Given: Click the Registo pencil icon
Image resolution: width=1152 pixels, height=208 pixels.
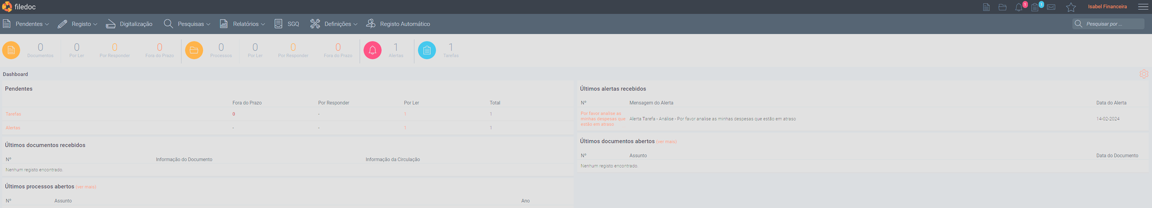Looking at the screenshot, I should (x=62, y=24).
